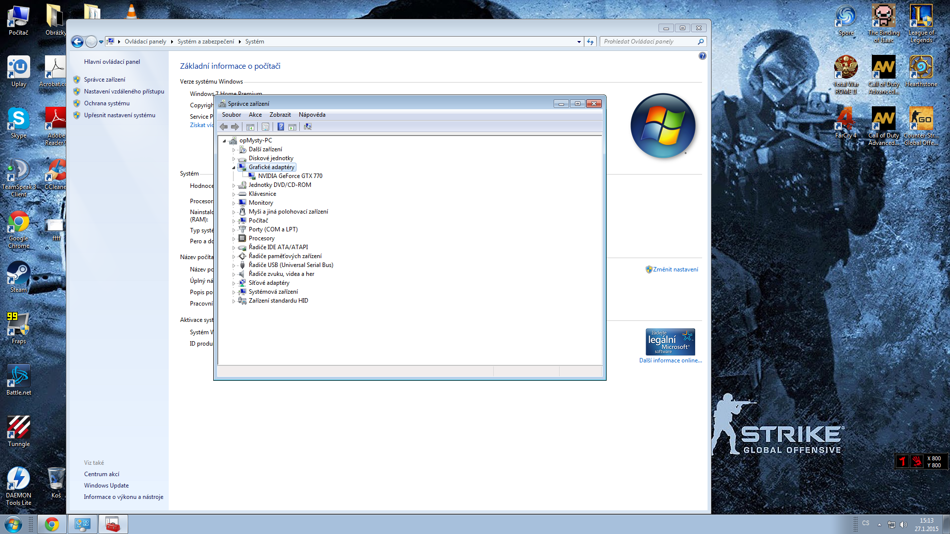Screen dimensions: 950x534
Task: Select Myši a jiná polohovací zařízení
Action: point(288,212)
